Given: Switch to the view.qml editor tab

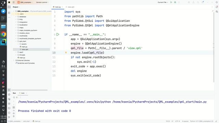Looking at the screenshot, I should 70,7.
